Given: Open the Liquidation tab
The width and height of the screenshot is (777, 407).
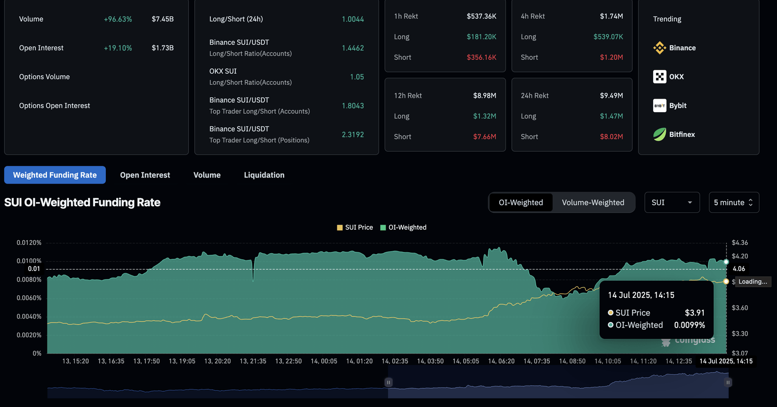Looking at the screenshot, I should click(264, 175).
